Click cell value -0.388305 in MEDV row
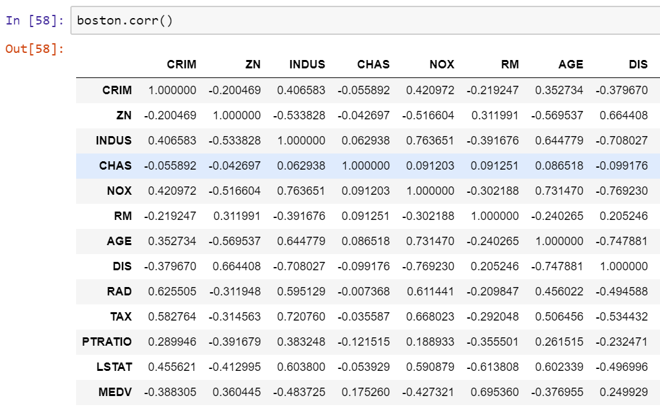The height and width of the screenshot is (407, 660). 170,392
